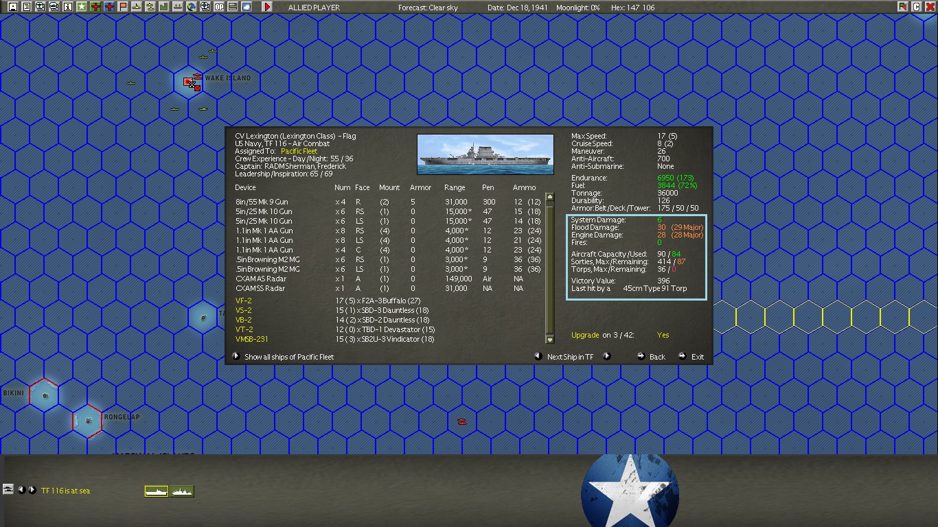Click the flag with red arrow icon

pyautogui.click(x=902, y=7)
